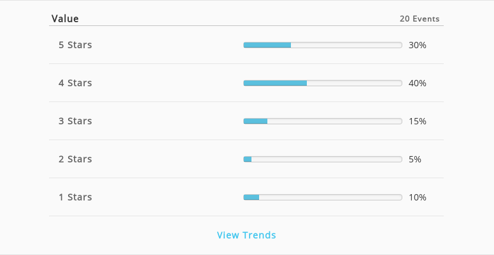Click blue filled part of 3 Stars bar
Image resolution: width=494 pixels, height=255 pixels.
[255, 121]
